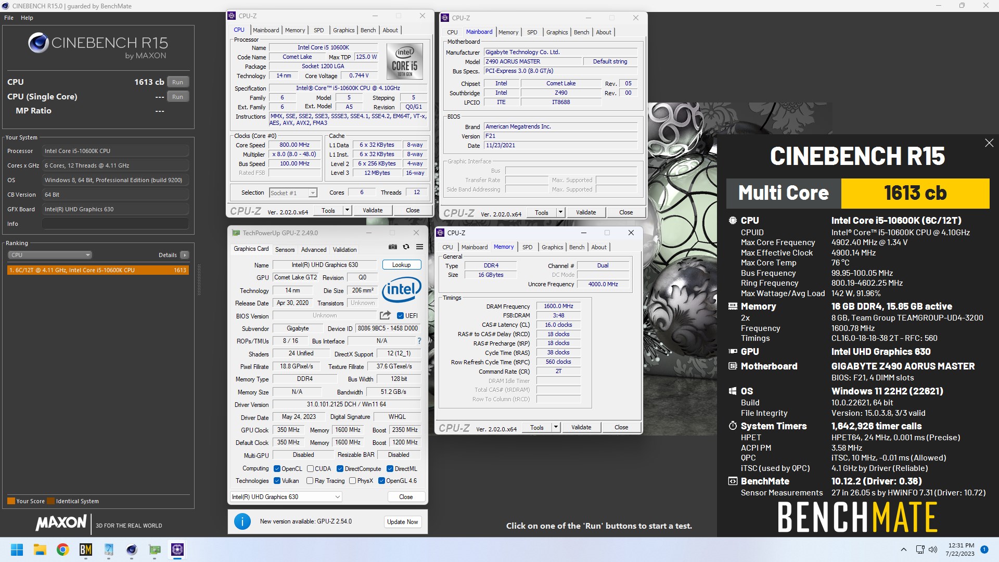Open File Explorer from the taskbar
Image resolution: width=999 pixels, height=562 pixels.
click(40, 550)
